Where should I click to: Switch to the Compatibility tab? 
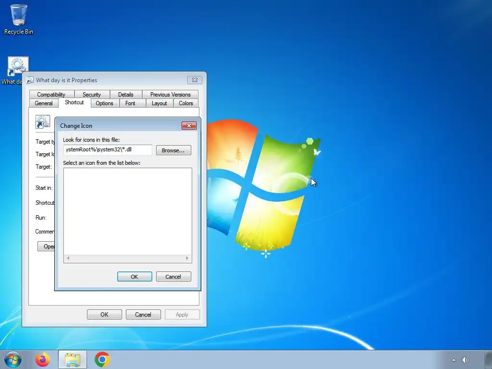51,95
